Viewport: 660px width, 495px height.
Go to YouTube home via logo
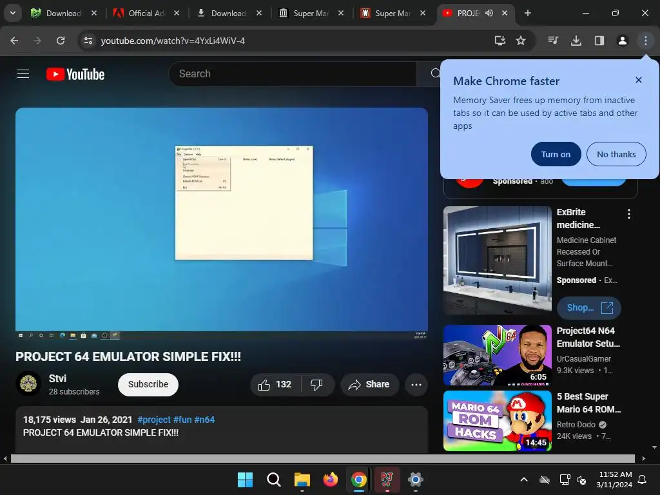75,74
